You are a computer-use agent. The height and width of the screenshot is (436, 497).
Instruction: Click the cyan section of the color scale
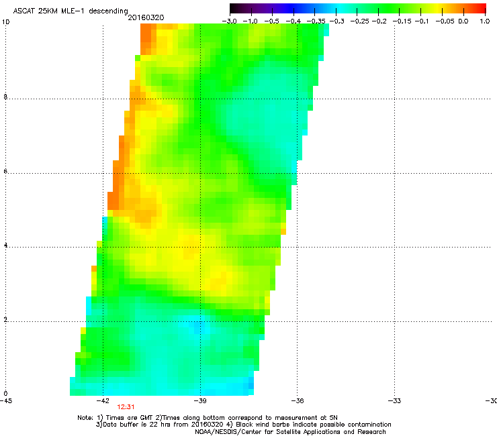click(338, 9)
